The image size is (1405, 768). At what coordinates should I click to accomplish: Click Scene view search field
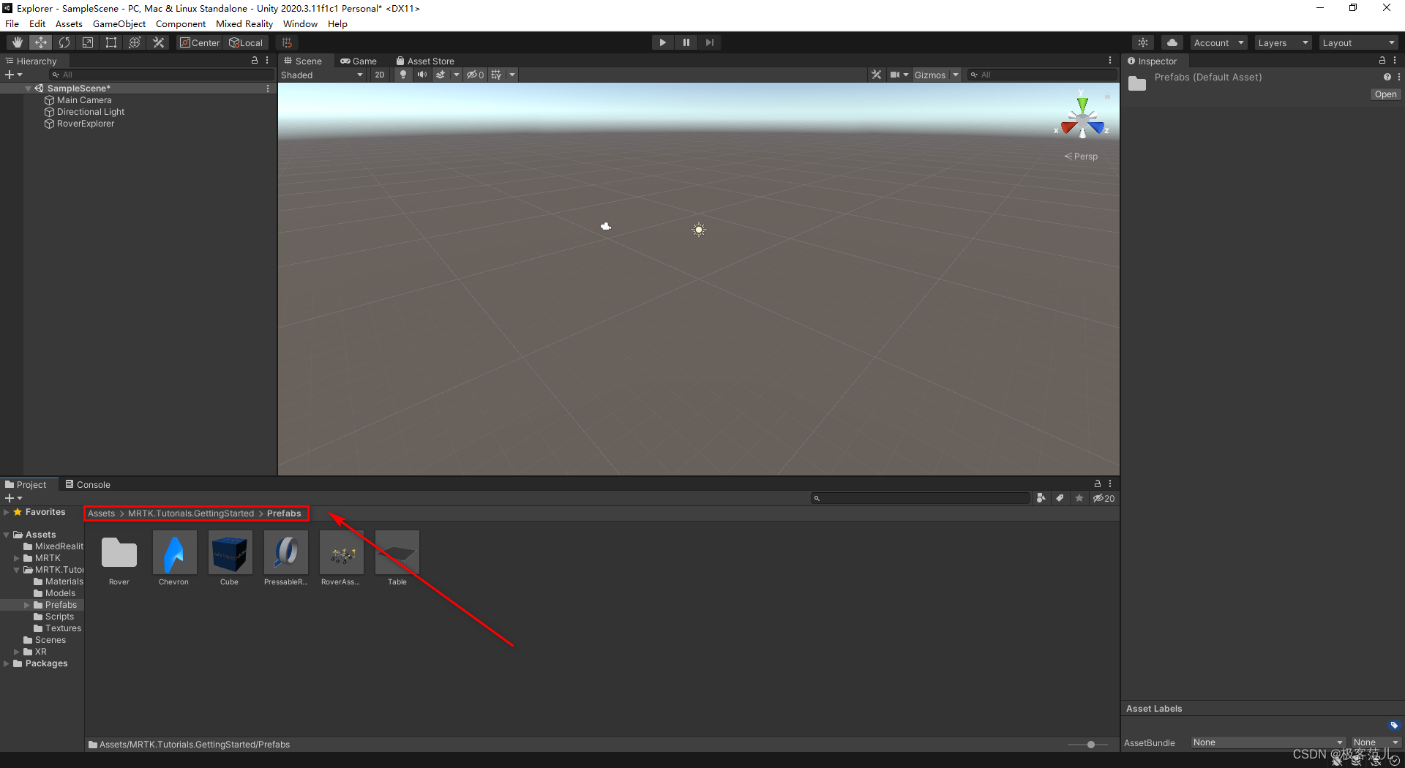pyautogui.click(x=1042, y=75)
